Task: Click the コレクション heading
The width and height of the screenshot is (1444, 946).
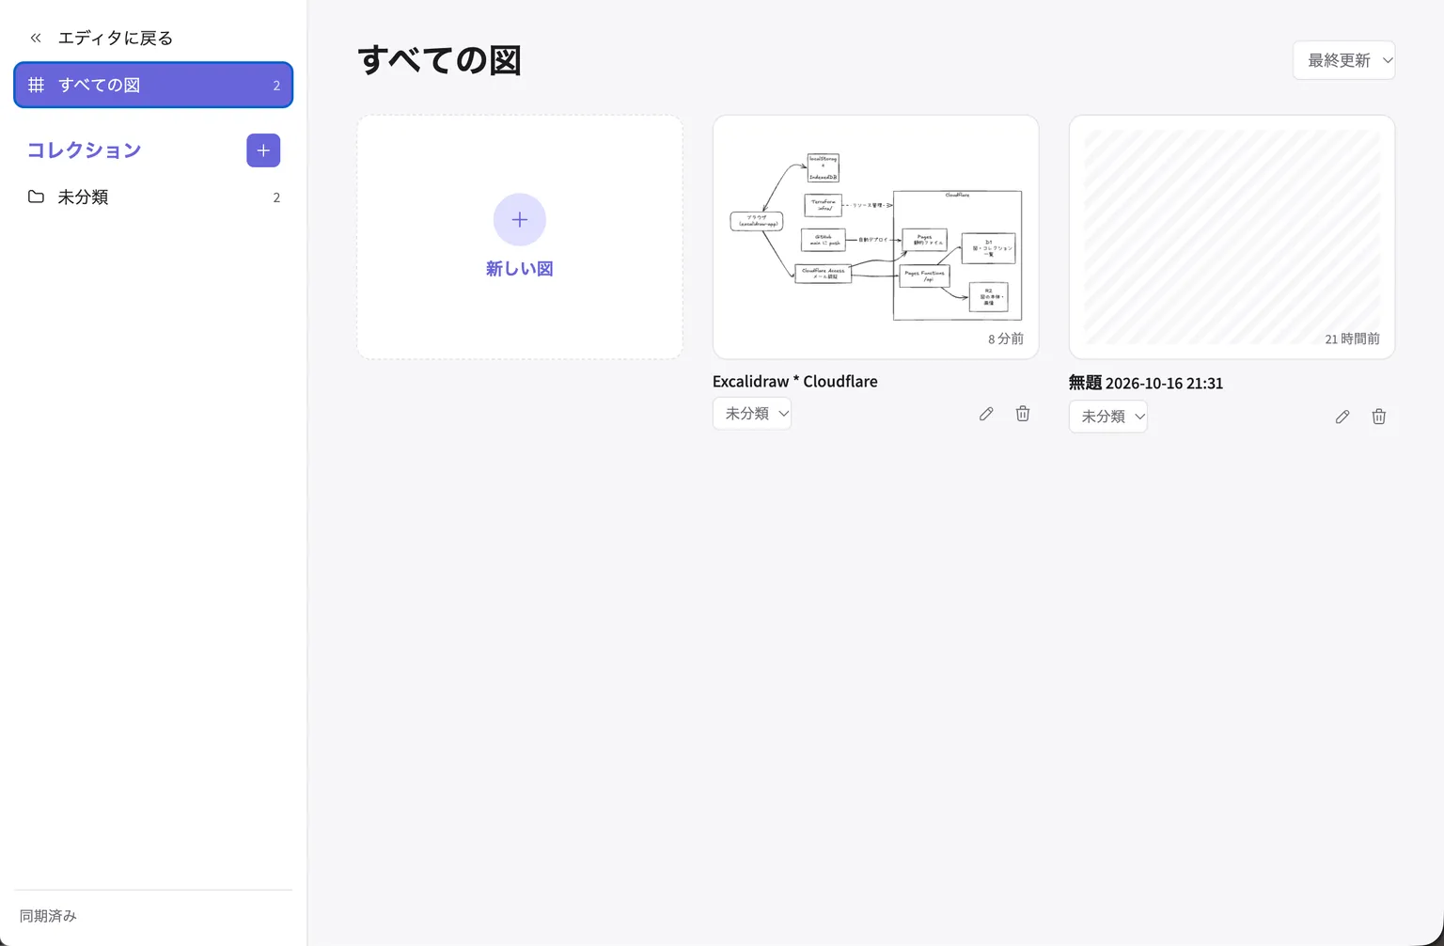Action: (84, 150)
